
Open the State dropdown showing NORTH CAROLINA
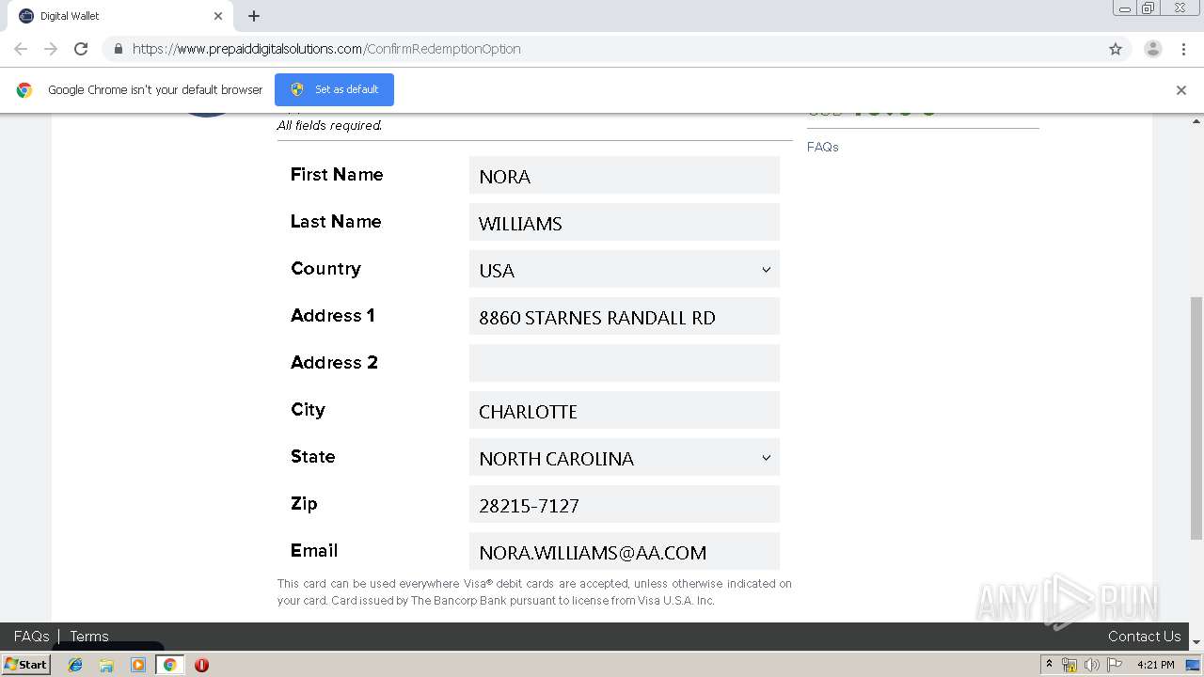[625, 458]
